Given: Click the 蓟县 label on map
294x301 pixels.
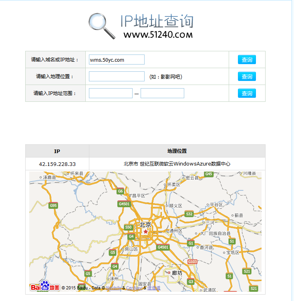Looking at the screenshot, I should click(239, 215).
